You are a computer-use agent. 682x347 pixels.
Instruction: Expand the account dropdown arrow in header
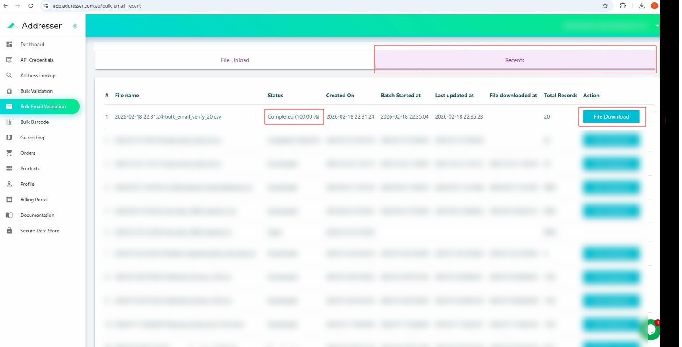click(x=657, y=26)
